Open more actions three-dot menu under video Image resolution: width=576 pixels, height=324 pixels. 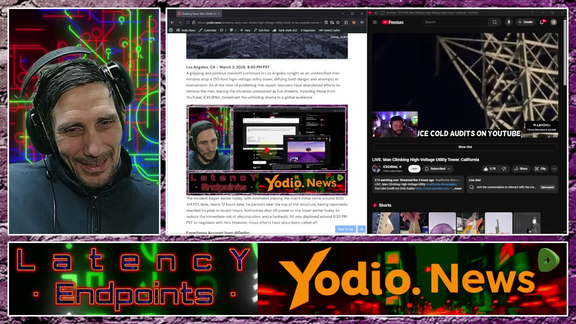tap(554, 169)
